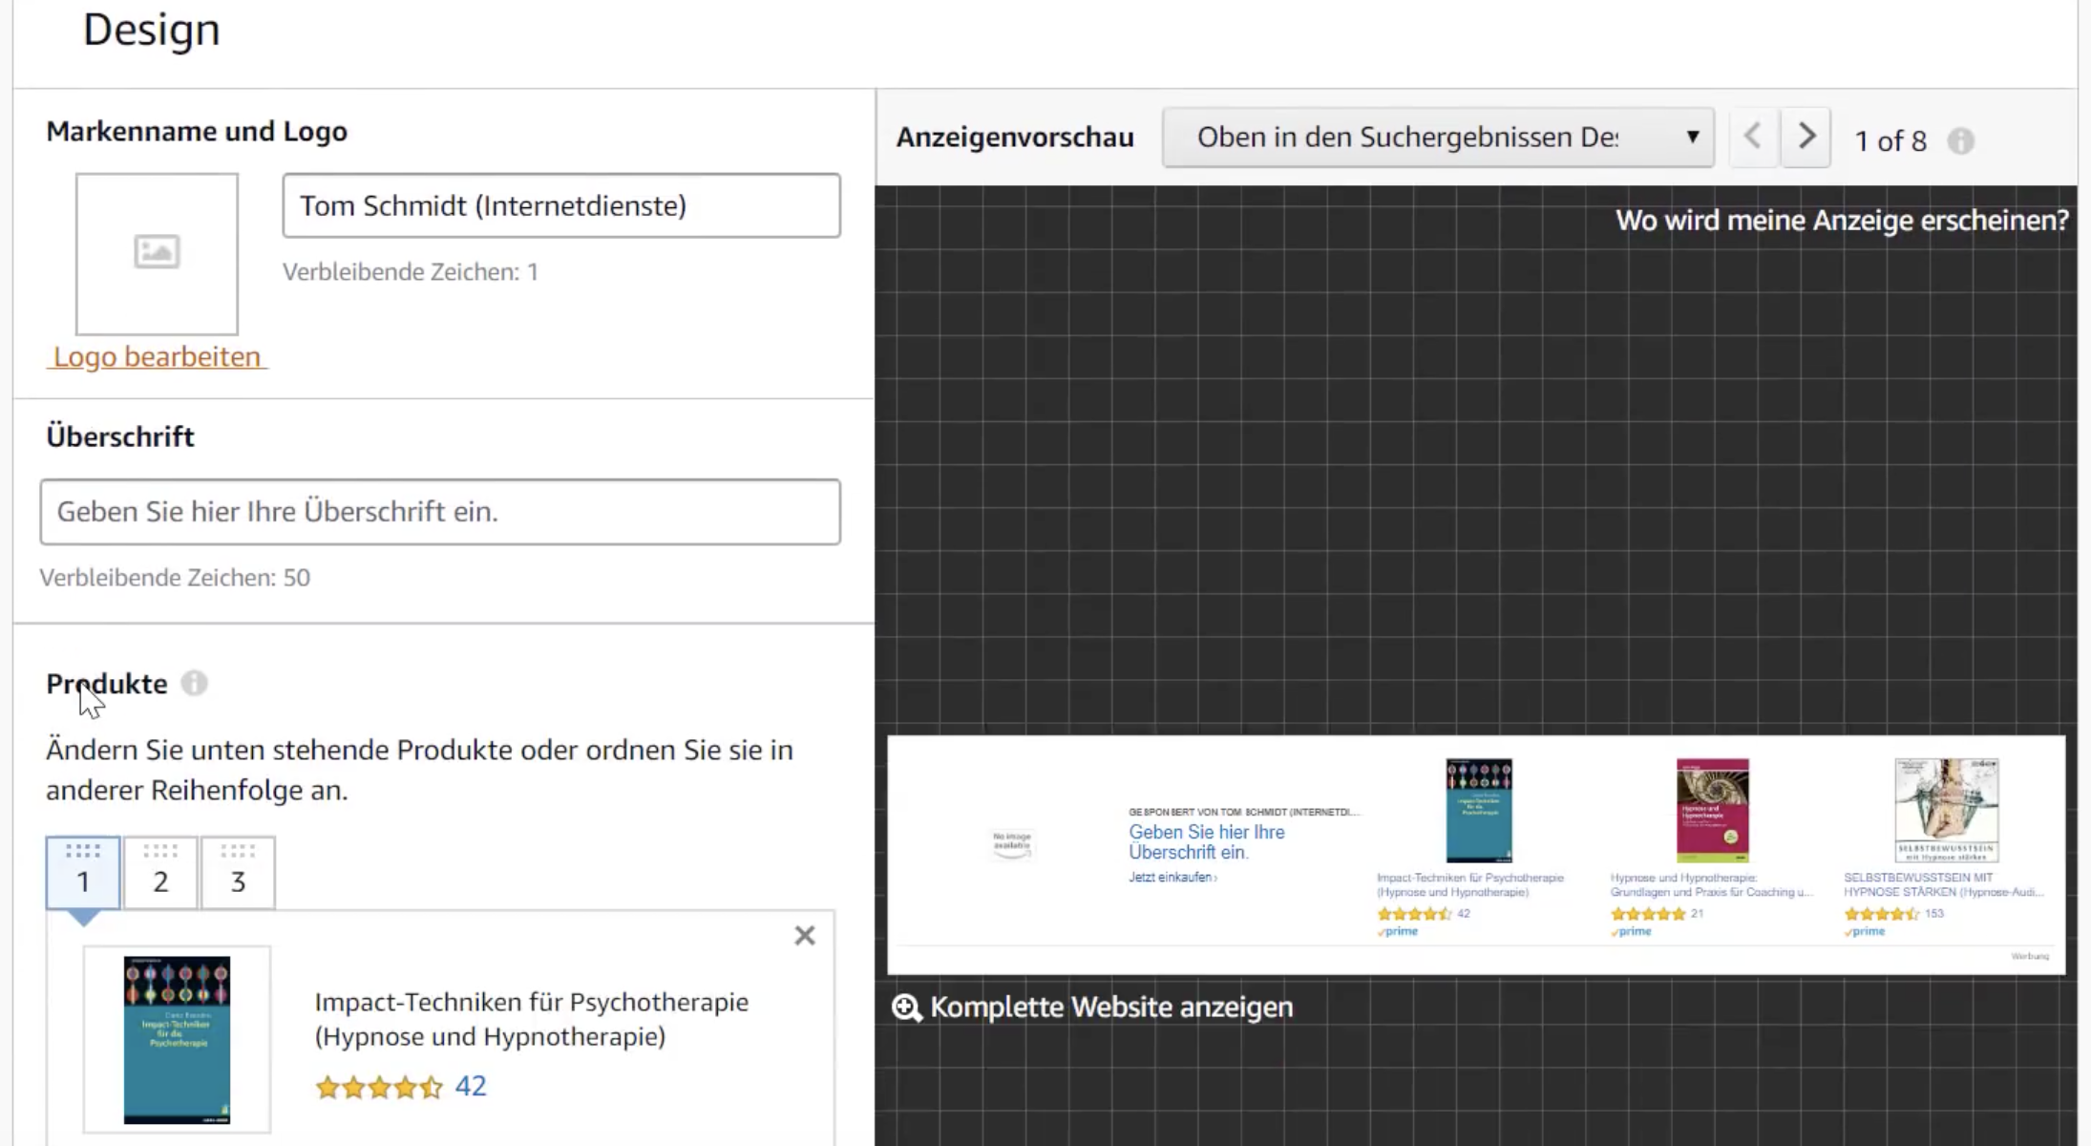The image size is (2091, 1146).
Task: Click the 42 reviews count link
Action: 471,1086
